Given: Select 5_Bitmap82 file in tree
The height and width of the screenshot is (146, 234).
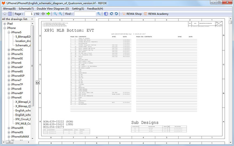Looking at the screenshot, I should pos(23,37).
